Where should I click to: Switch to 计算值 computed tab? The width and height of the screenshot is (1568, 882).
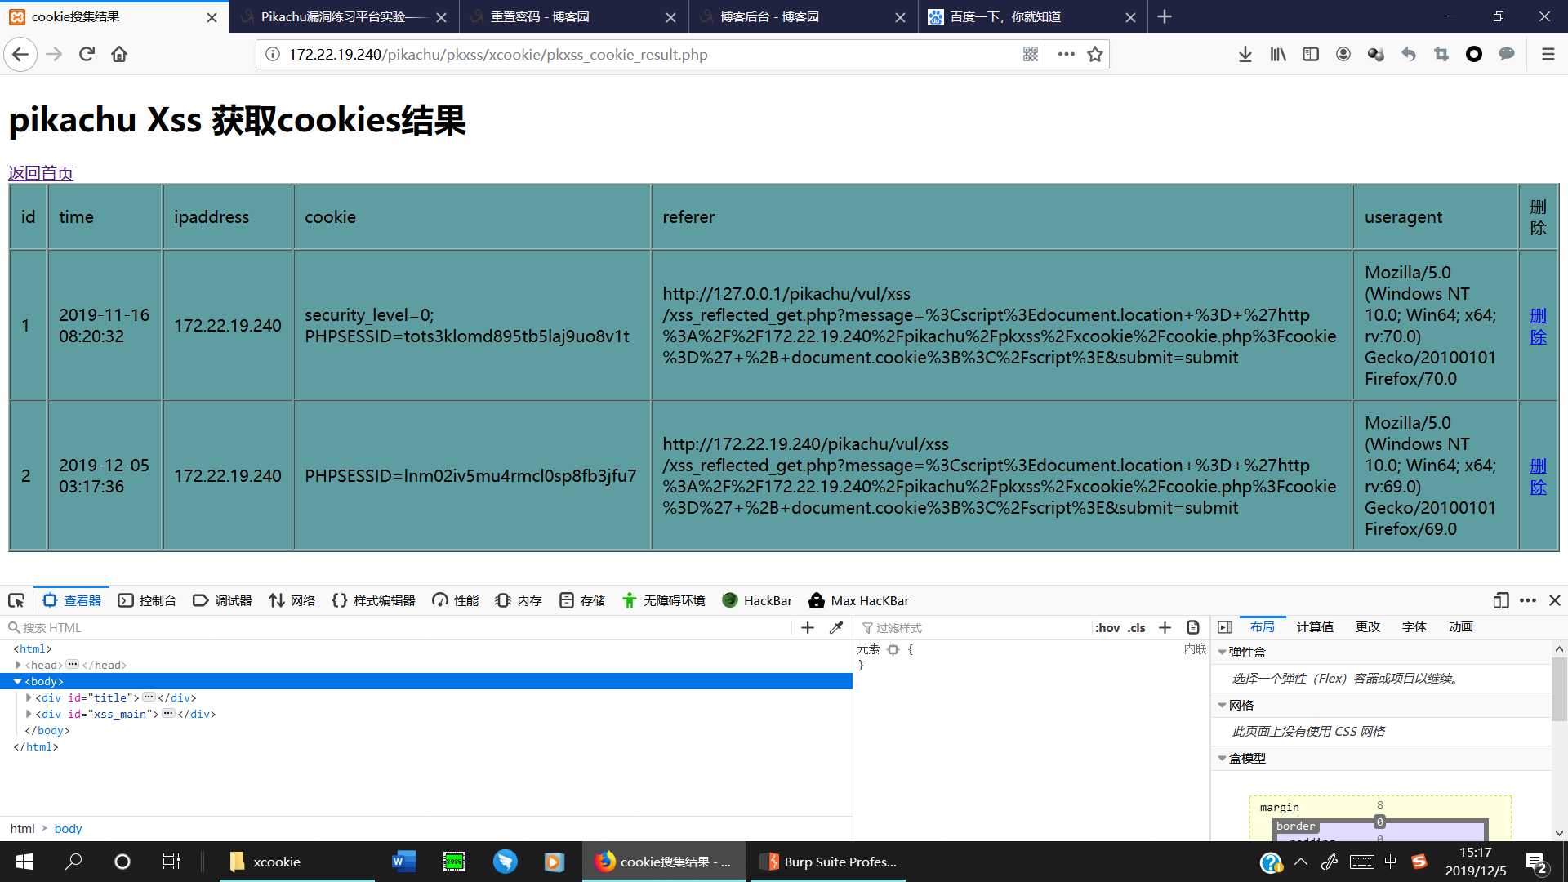click(x=1315, y=627)
